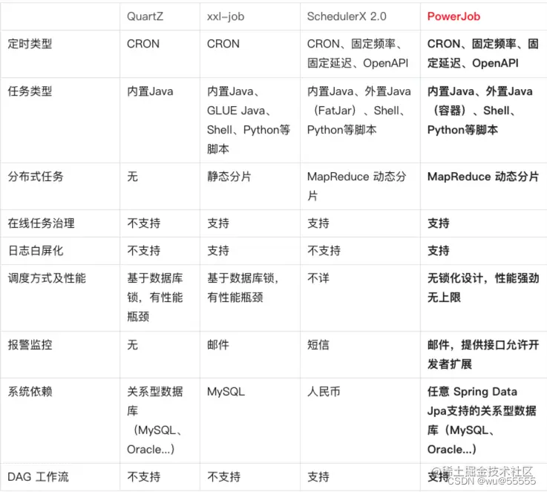This screenshot has width=547, height=492.
Task: Select the 人民币 cell
Action: pos(324,392)
